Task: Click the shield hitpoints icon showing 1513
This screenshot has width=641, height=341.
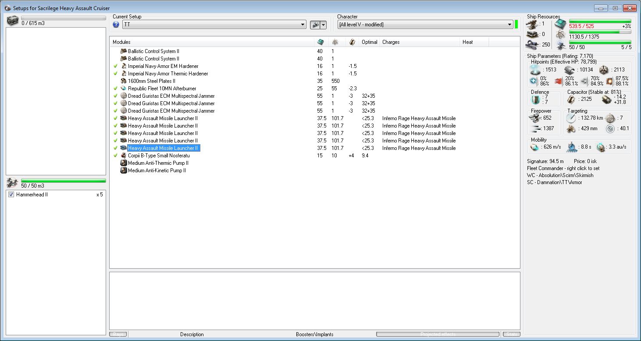Action: [x=535, y=70]
